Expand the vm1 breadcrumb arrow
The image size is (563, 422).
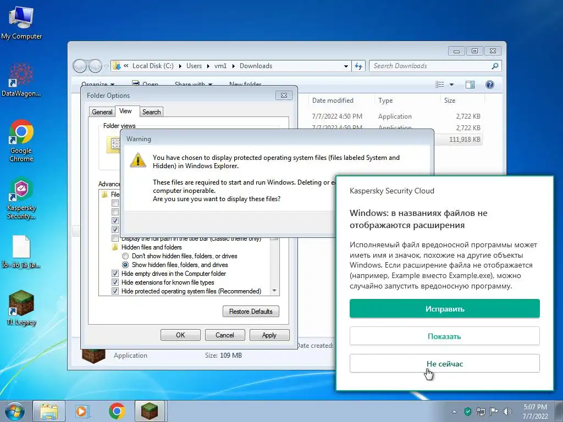click(x=233, y=66)
